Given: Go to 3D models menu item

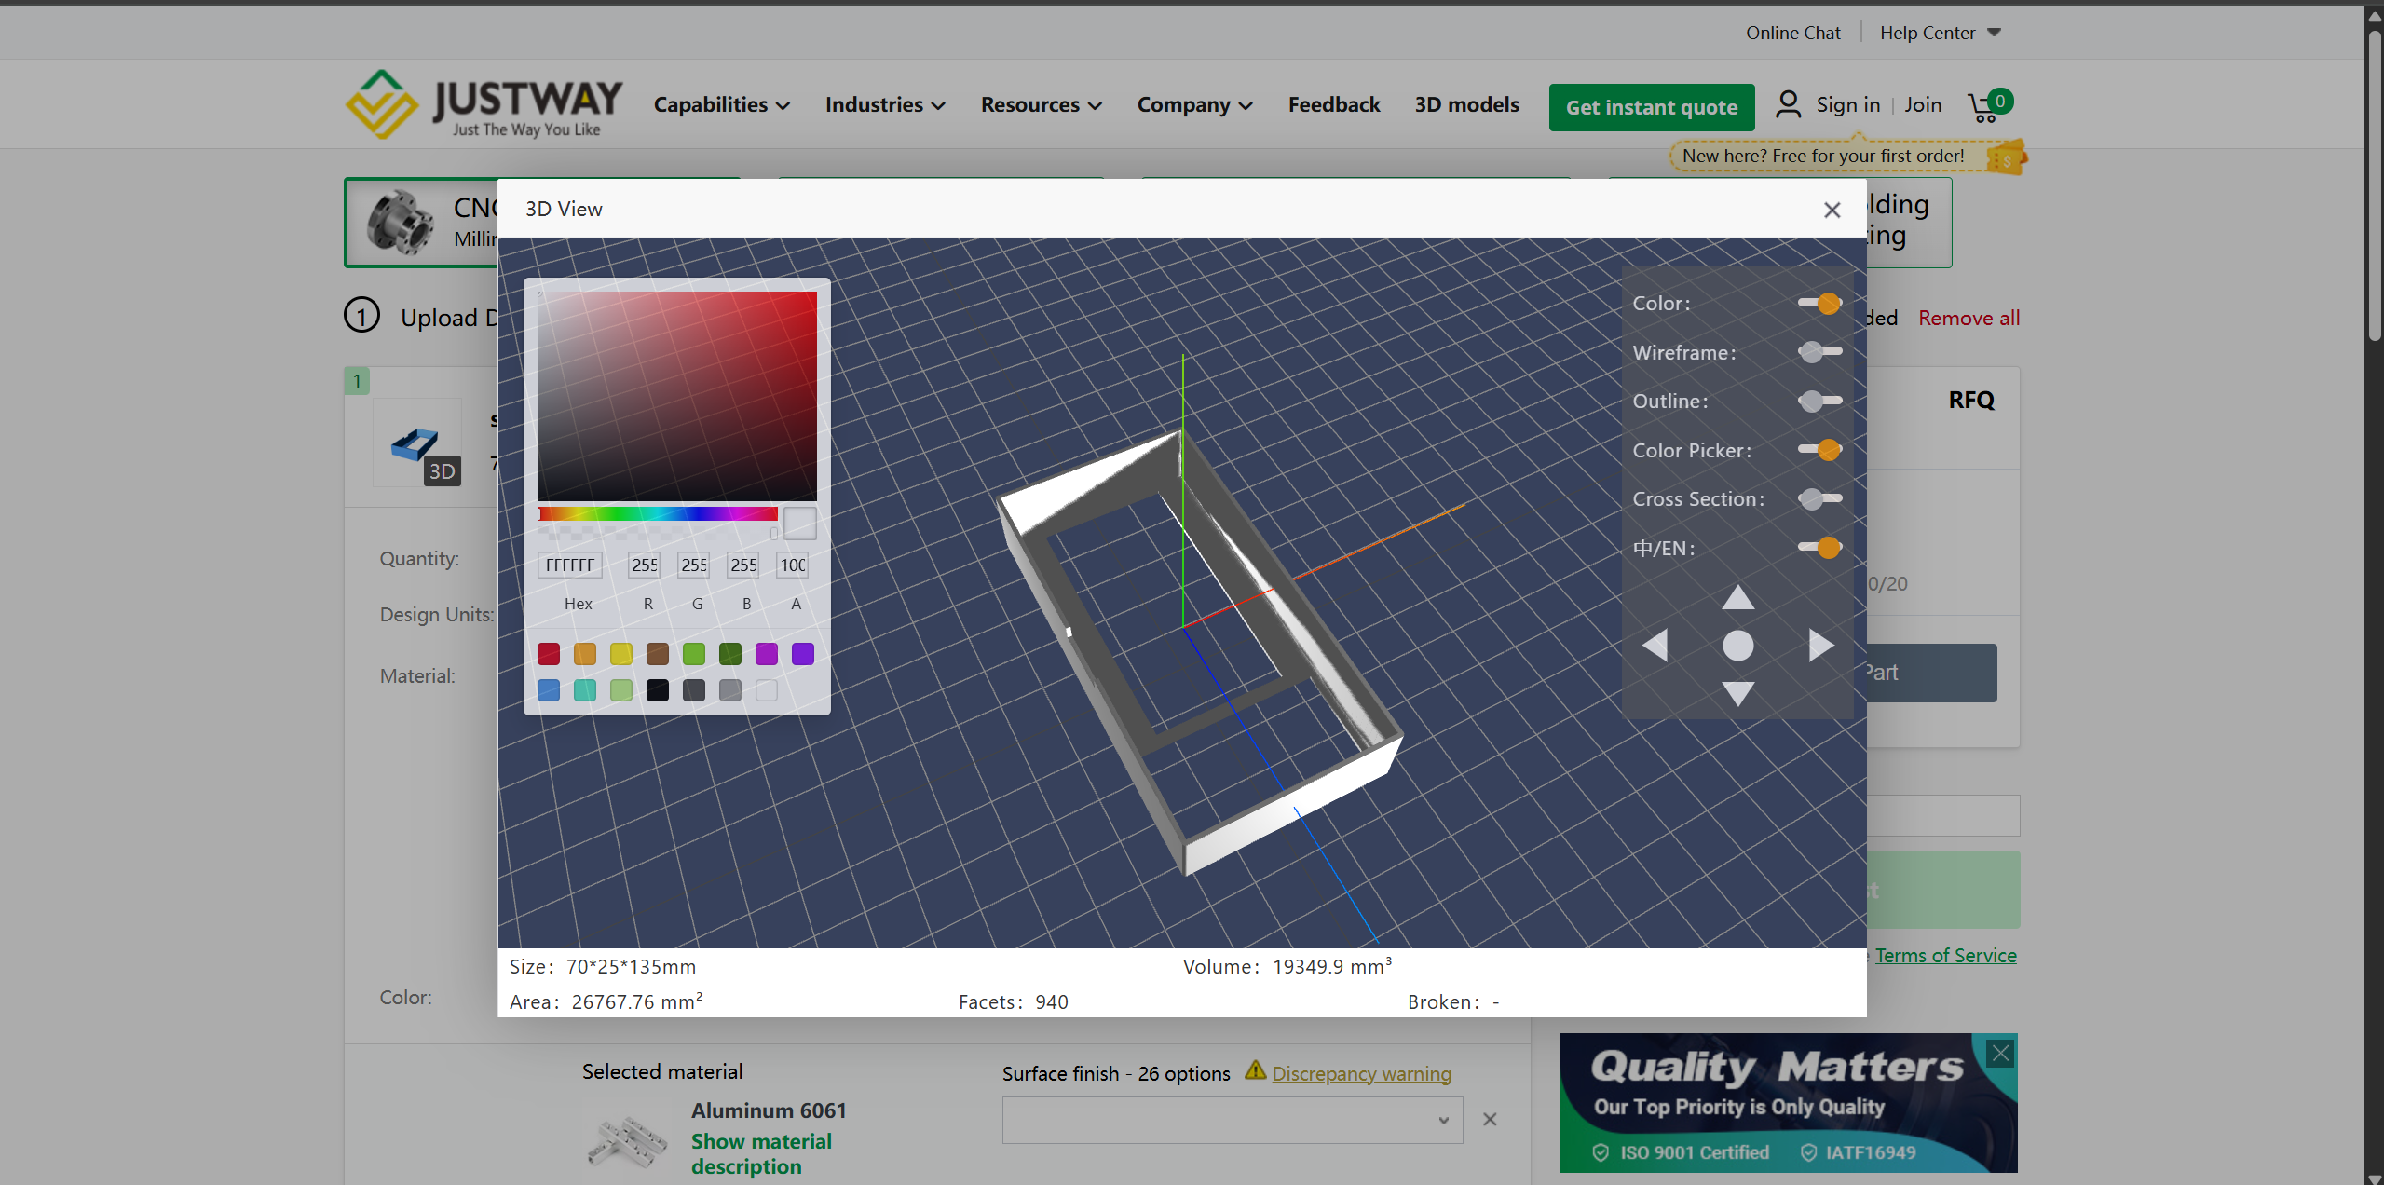Looking at the screenshot, I should (x=1466, y=104).
